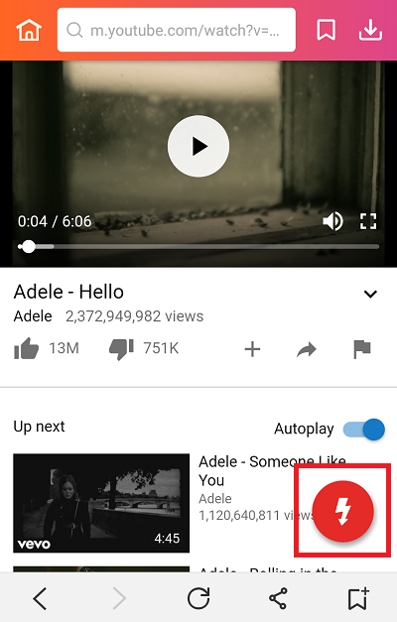The height and width of the screenshot is (622, 397).
Task: Mute the video using speaker icon
Action: (x=332, y=221)
